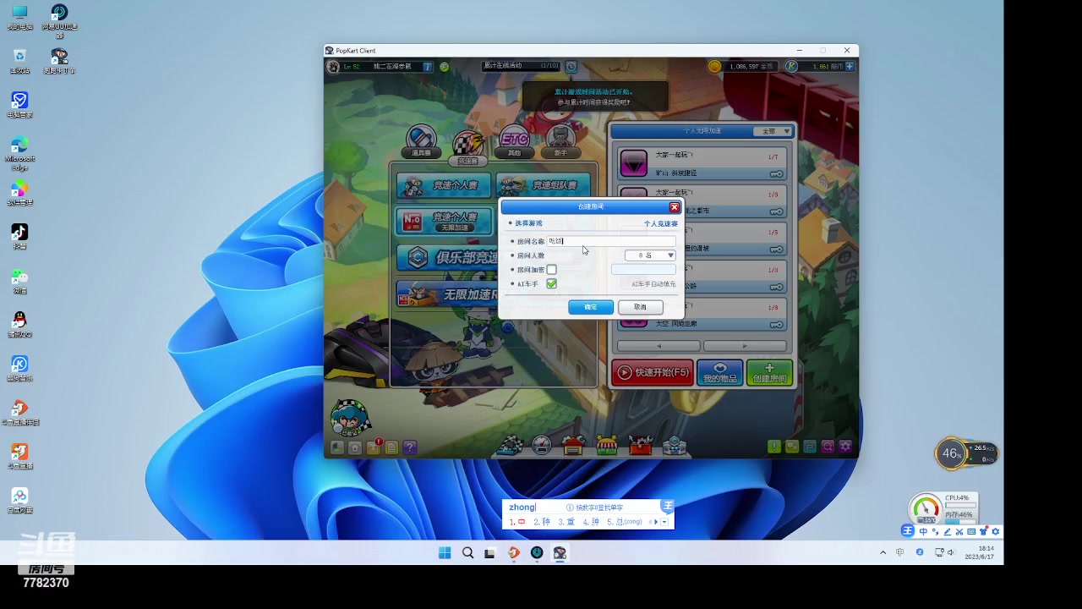
Task: Open the speedometer icon in bottom dock
Action: coord(543,445)
